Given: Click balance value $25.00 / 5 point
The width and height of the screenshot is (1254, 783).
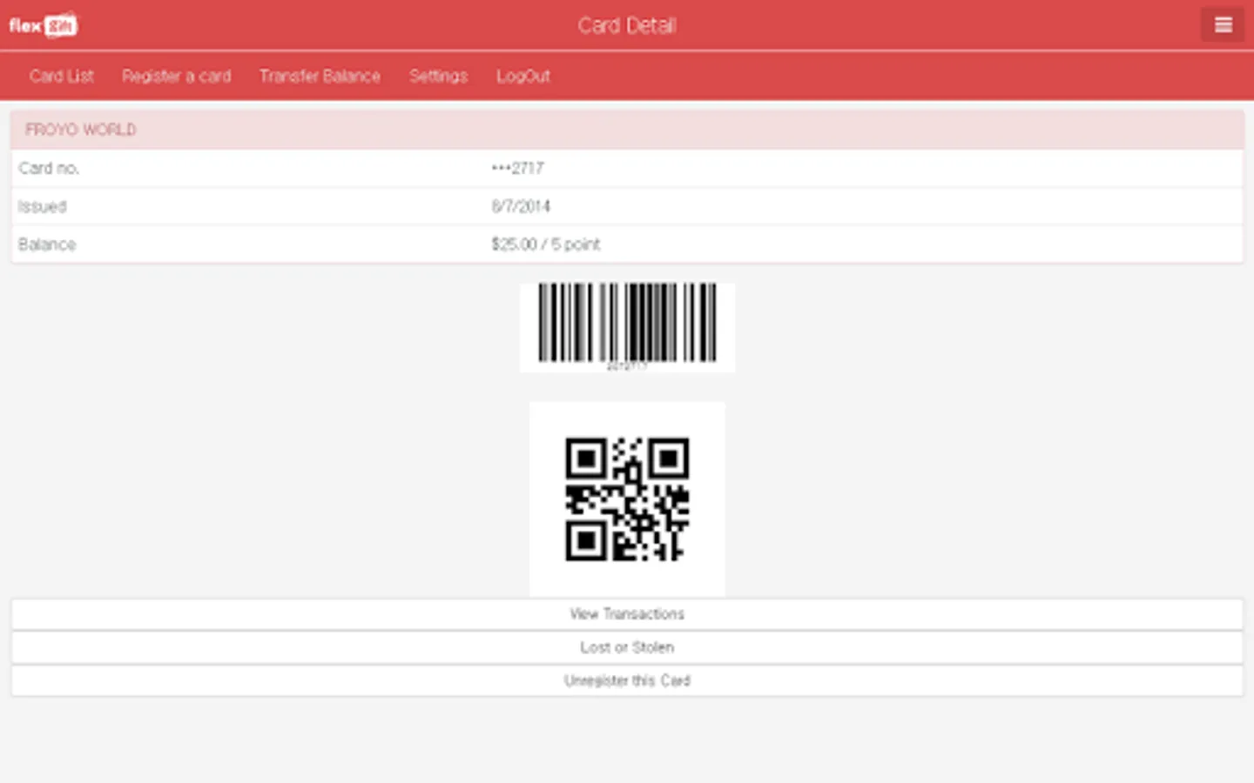Looking at the screenshot, I should (x=546, y=244).
